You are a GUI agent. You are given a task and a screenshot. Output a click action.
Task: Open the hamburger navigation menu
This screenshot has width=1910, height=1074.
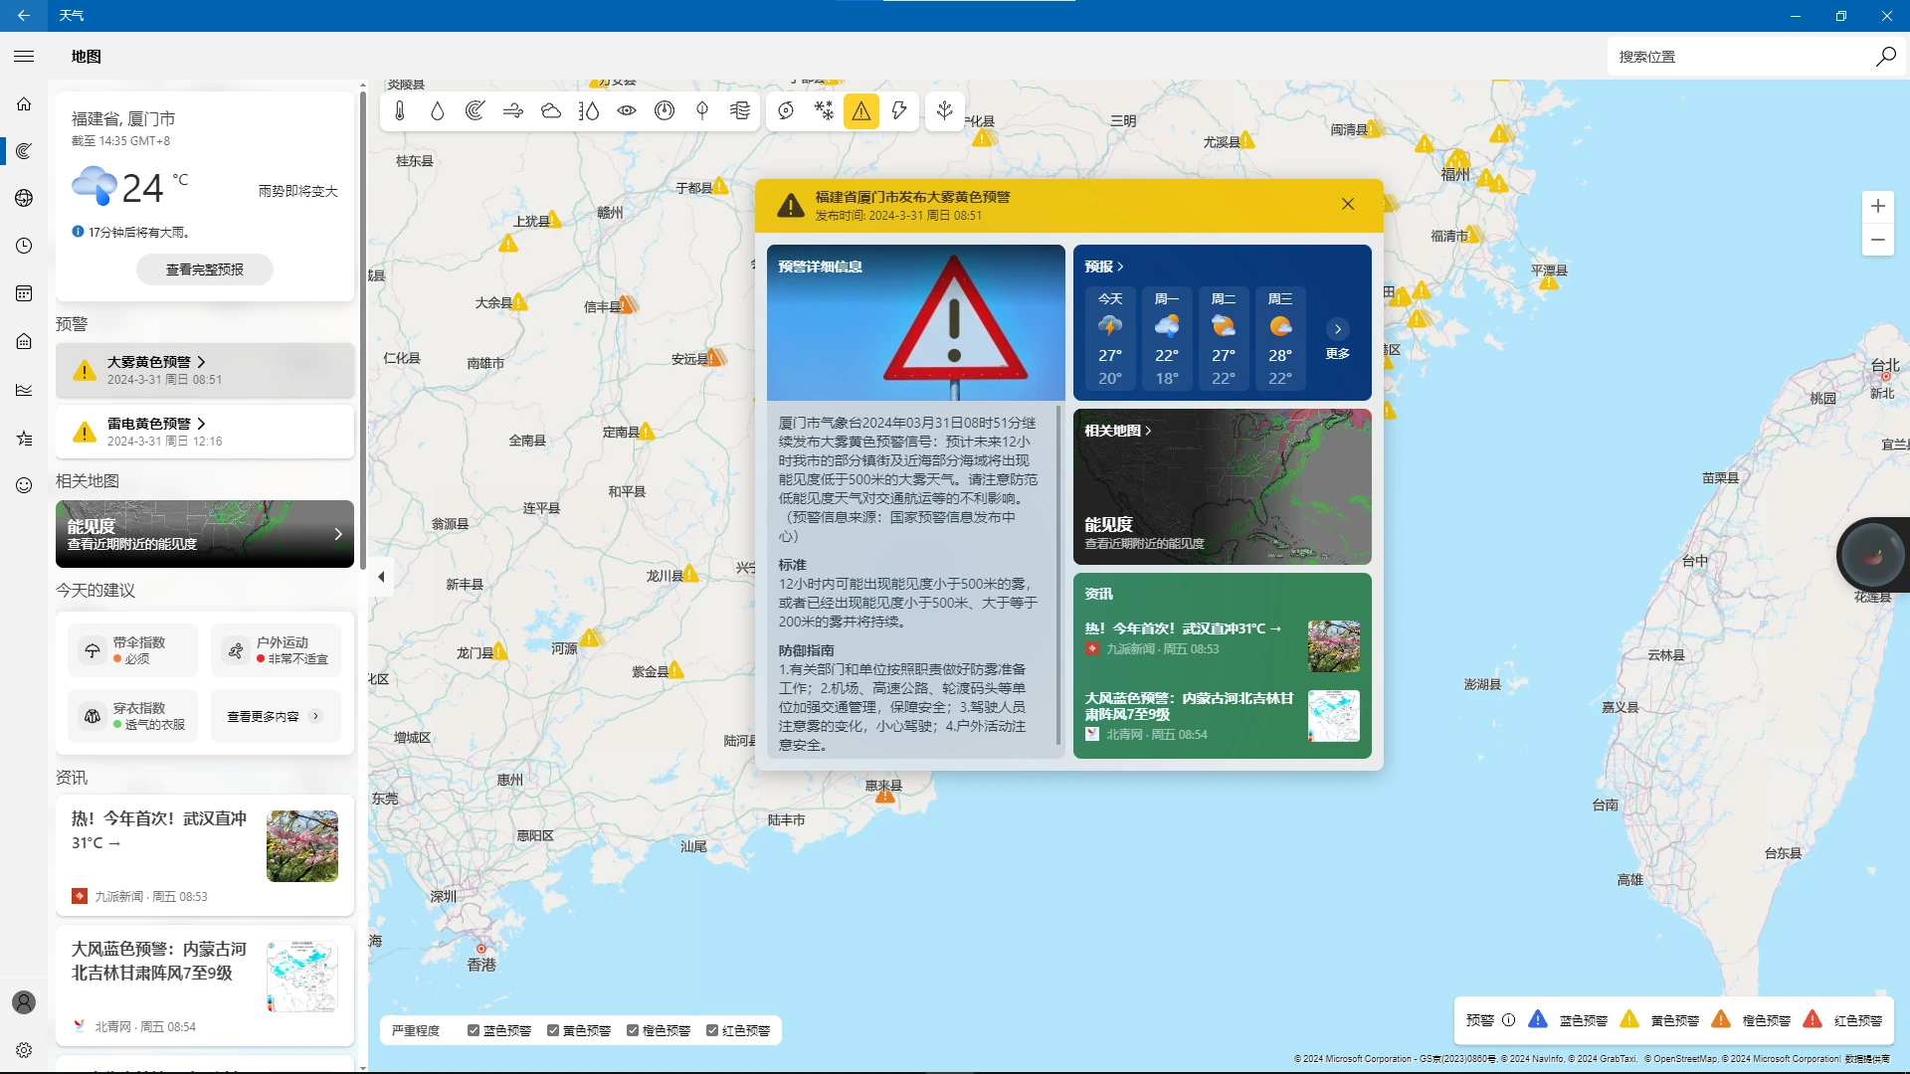pos(24,57)
